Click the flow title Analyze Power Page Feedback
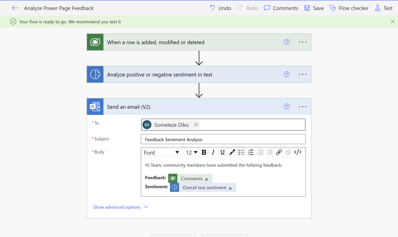 [x=59, y=8]
